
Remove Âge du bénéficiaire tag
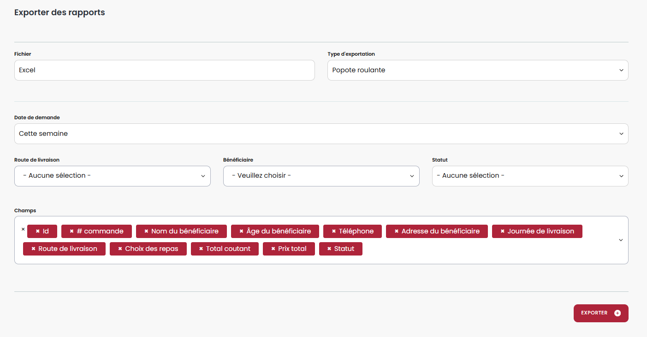pyautogui.click(x=241, y=232)
